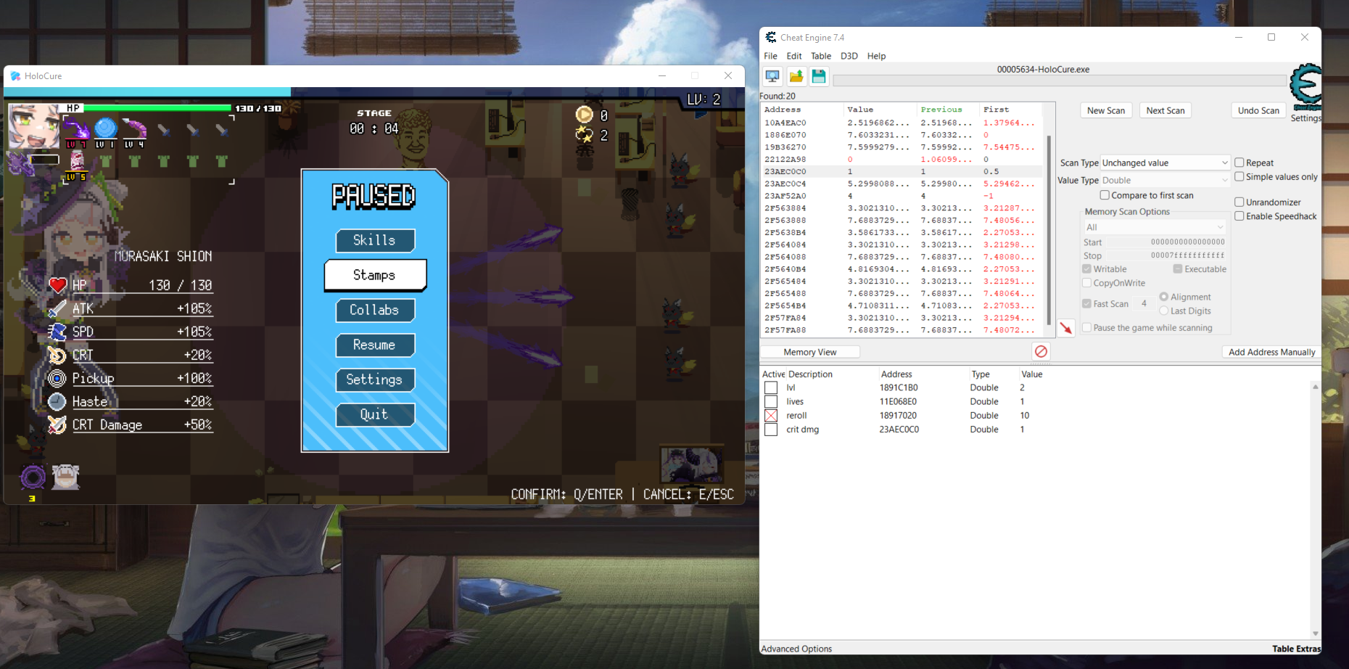The width and height of the screenshot is (1349, 669).
Task: Open Table Extras
Action: [1296, 649]
